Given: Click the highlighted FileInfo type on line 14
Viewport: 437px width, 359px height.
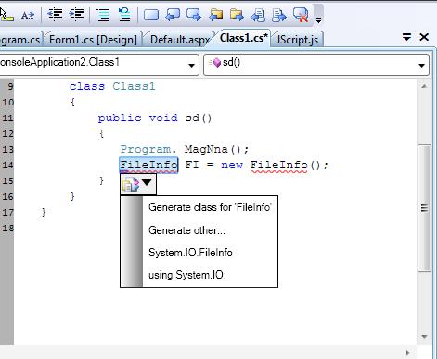Looking at the screenshot, I should (149, 165).
